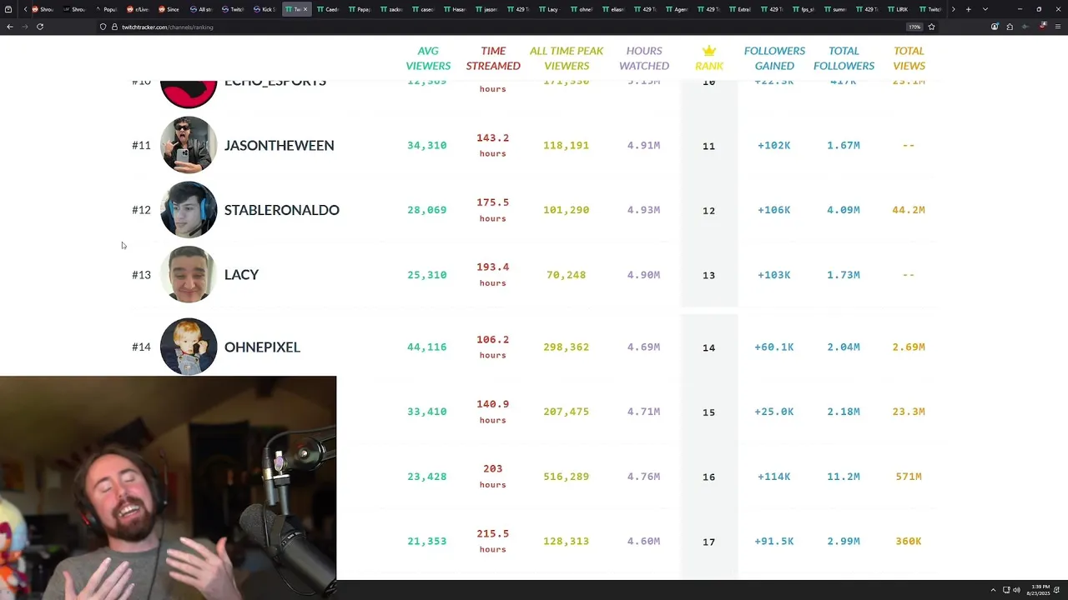Click the +114K followers gained value
Screen dimensions: 1068x600
774,477
